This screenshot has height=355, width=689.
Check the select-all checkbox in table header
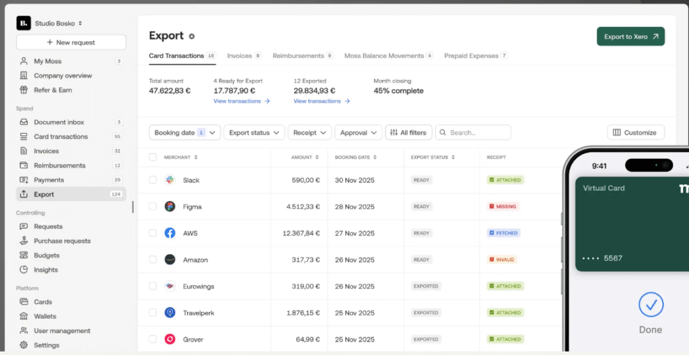click(153, 157)
